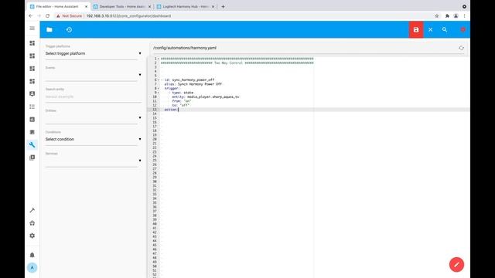This screenshot has width=495, height=278.
Task: Open the logbook list icon in the sidebar
Action: pos(32,107)
